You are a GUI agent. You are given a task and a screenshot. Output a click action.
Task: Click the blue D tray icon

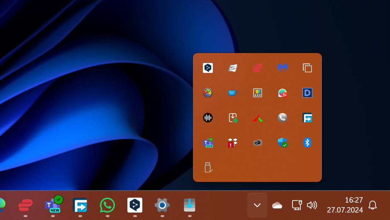pyautogui.click(x=307, y=93)
